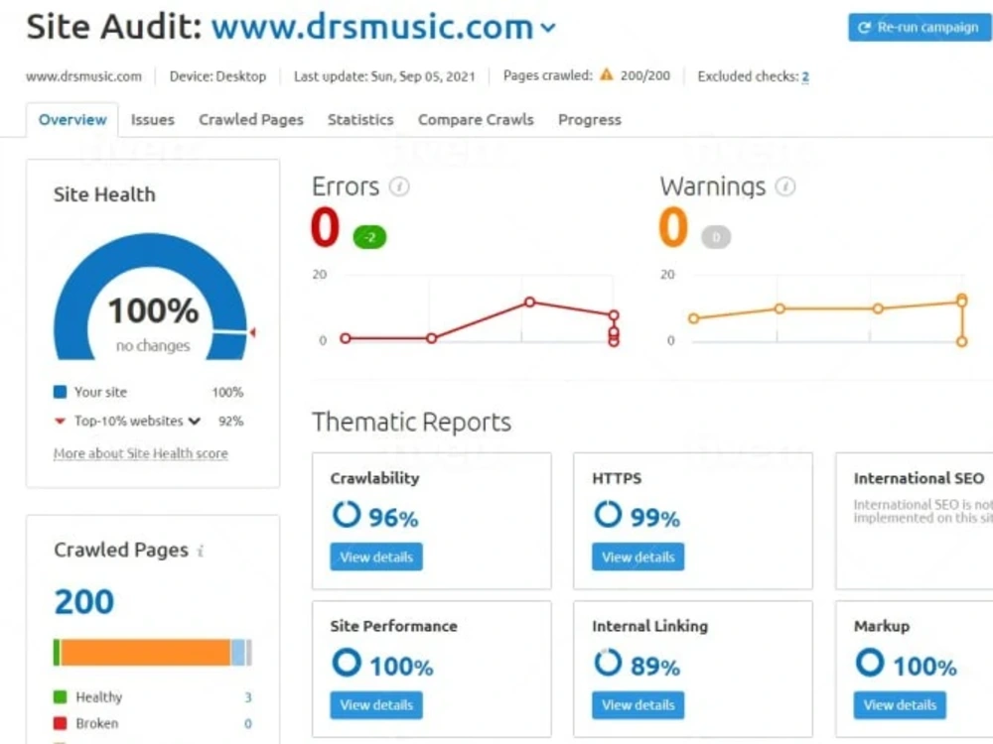Click the Excluded checks number link
The height and width of the screenshot is (744, 993).
click(805, 76)
